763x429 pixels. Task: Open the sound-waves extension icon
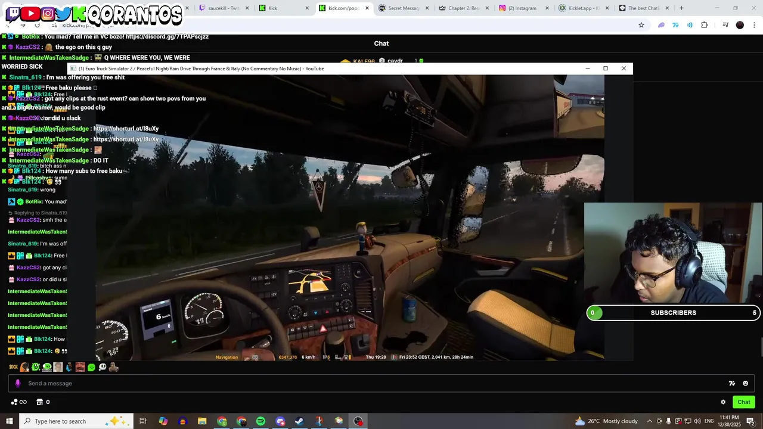click(690, 25)
